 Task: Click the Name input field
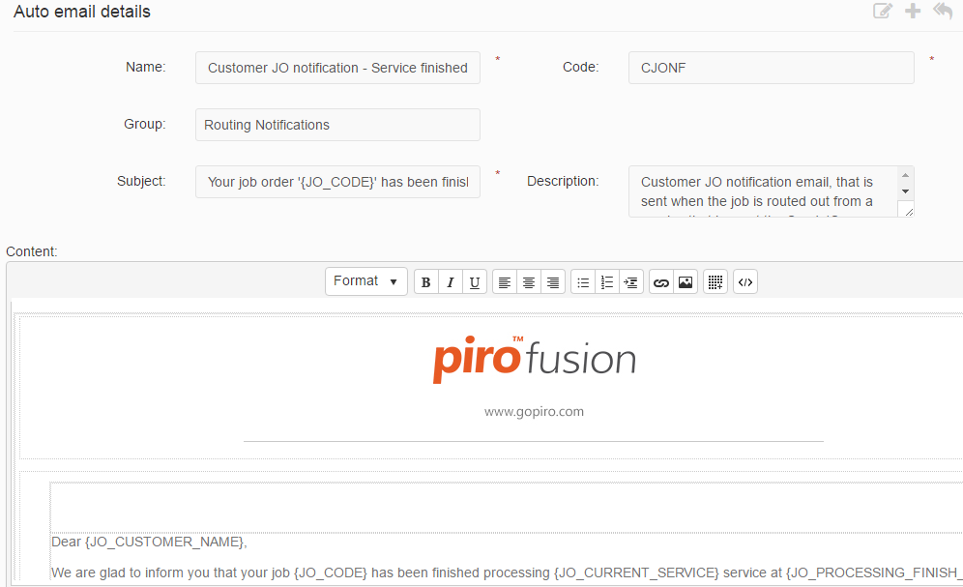tap(337, 68)
